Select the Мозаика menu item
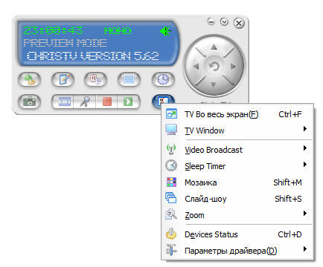The height and width of the screenshot is (267, 323). (237, 182)
